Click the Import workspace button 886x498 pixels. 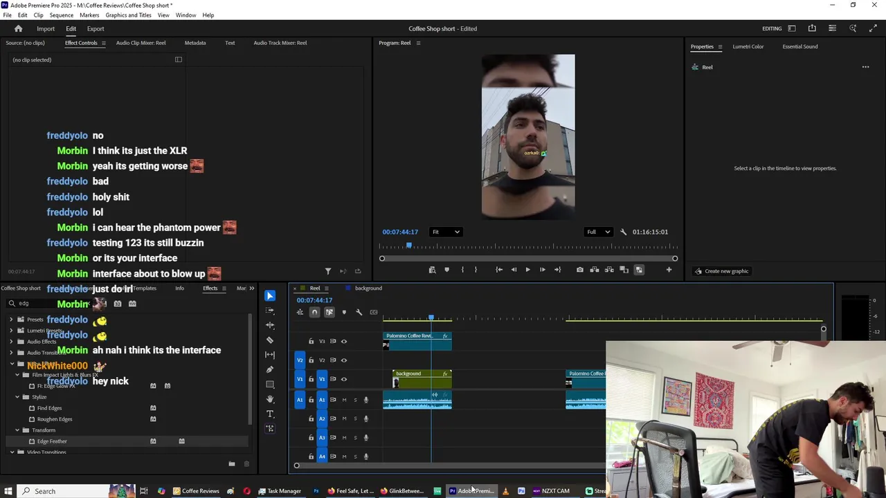(46, 28)
